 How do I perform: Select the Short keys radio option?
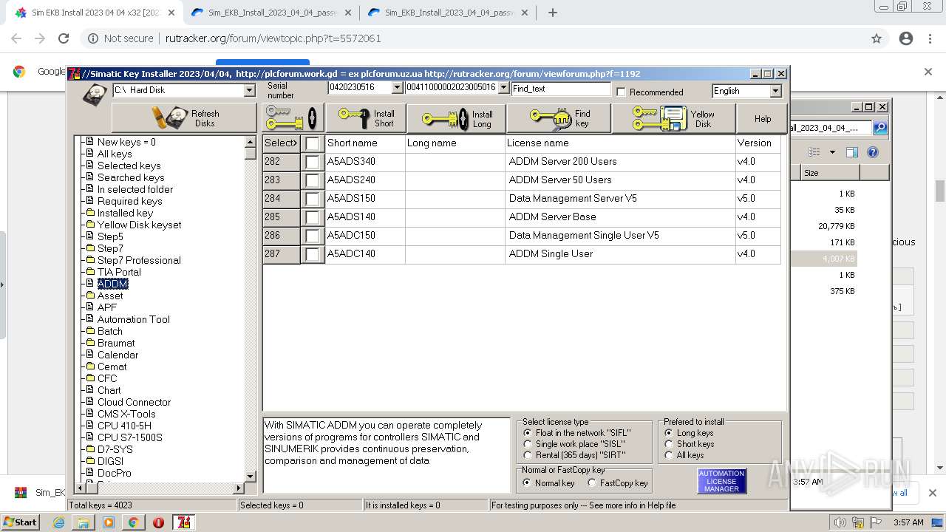point(670,444)
